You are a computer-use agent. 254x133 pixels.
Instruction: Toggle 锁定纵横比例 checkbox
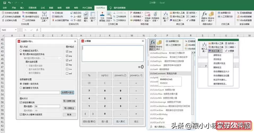coord(21,102)
